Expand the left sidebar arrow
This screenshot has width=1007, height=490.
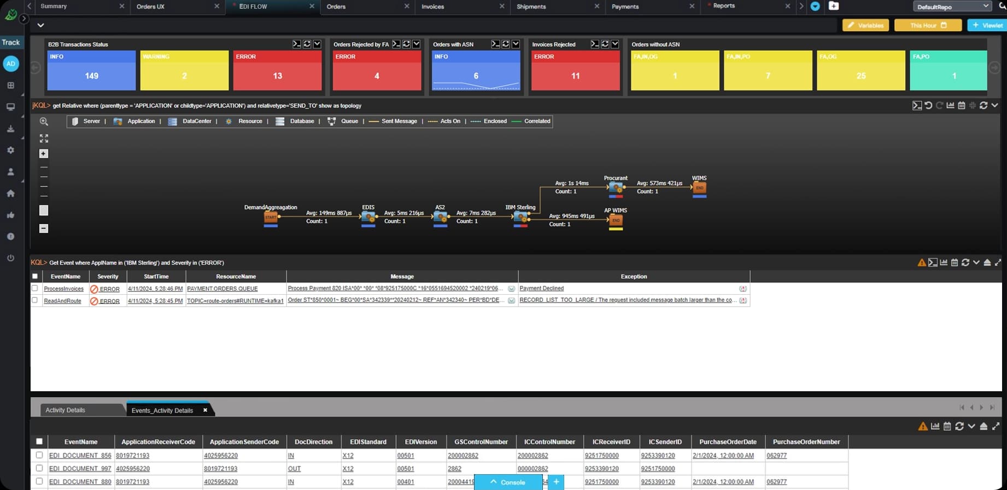pyautogui.click(x=24, y=19)
